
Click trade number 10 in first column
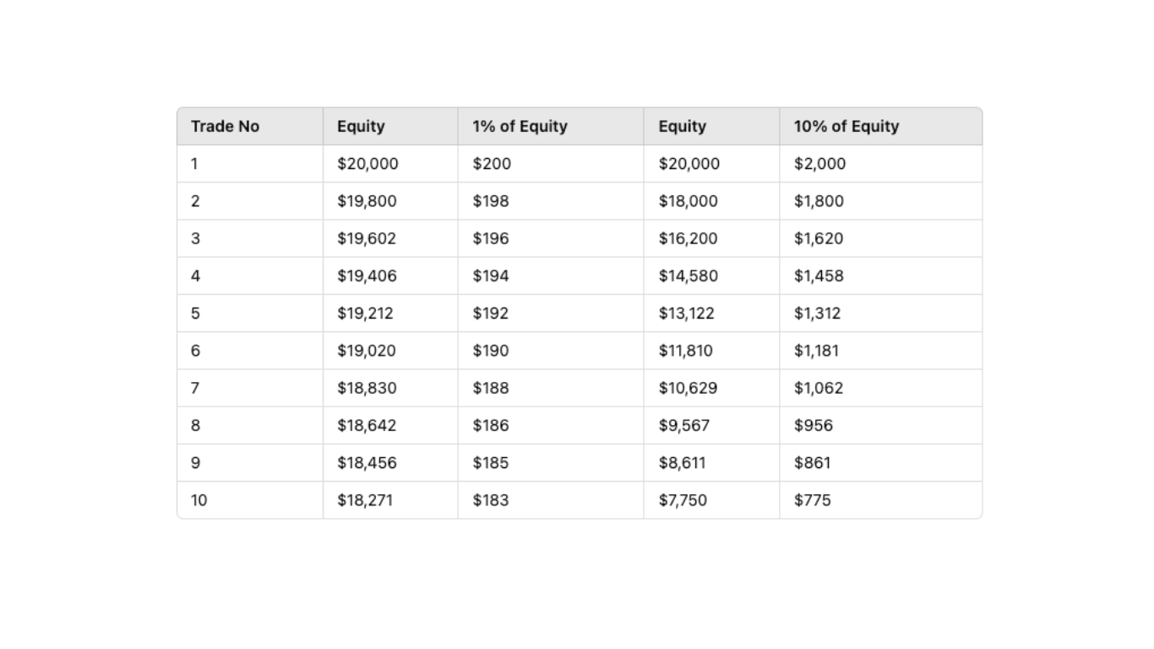coord(199,500)
